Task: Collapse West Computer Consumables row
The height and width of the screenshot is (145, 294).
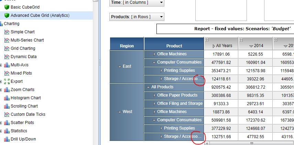Action: coord(154,121)
